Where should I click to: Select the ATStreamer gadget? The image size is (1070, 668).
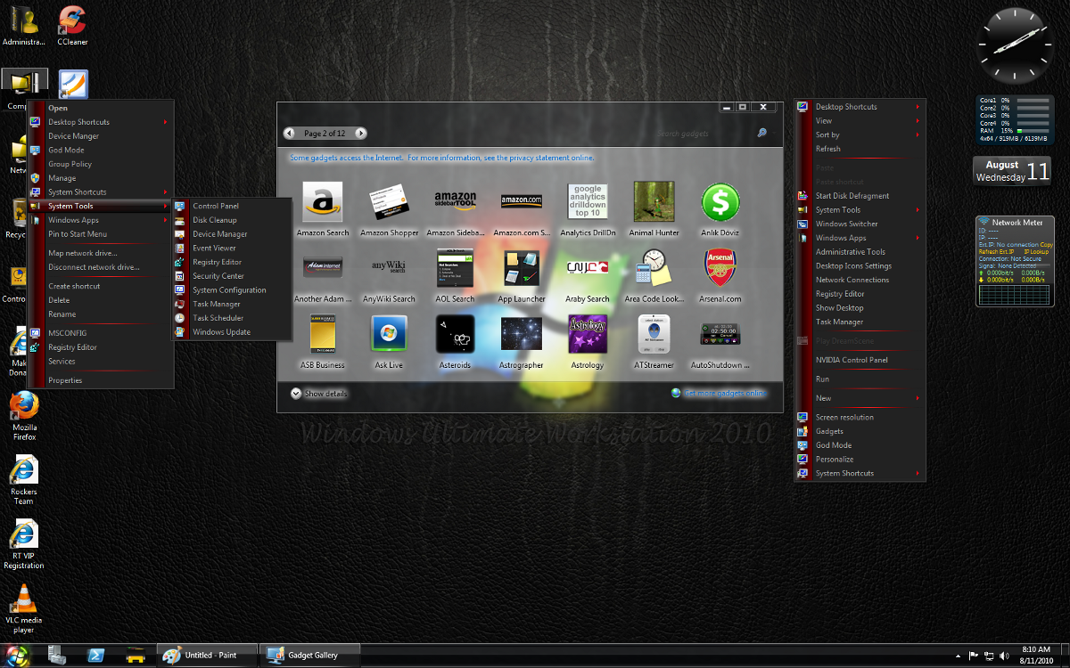(x=654, y=334)
